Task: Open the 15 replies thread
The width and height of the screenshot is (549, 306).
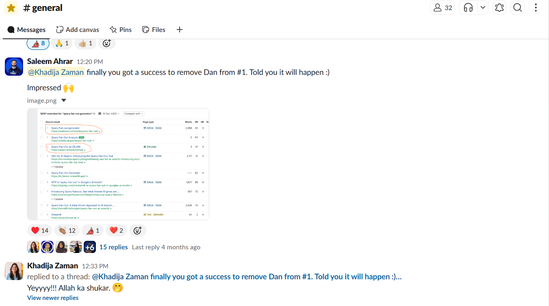Action: pos(114,247)
